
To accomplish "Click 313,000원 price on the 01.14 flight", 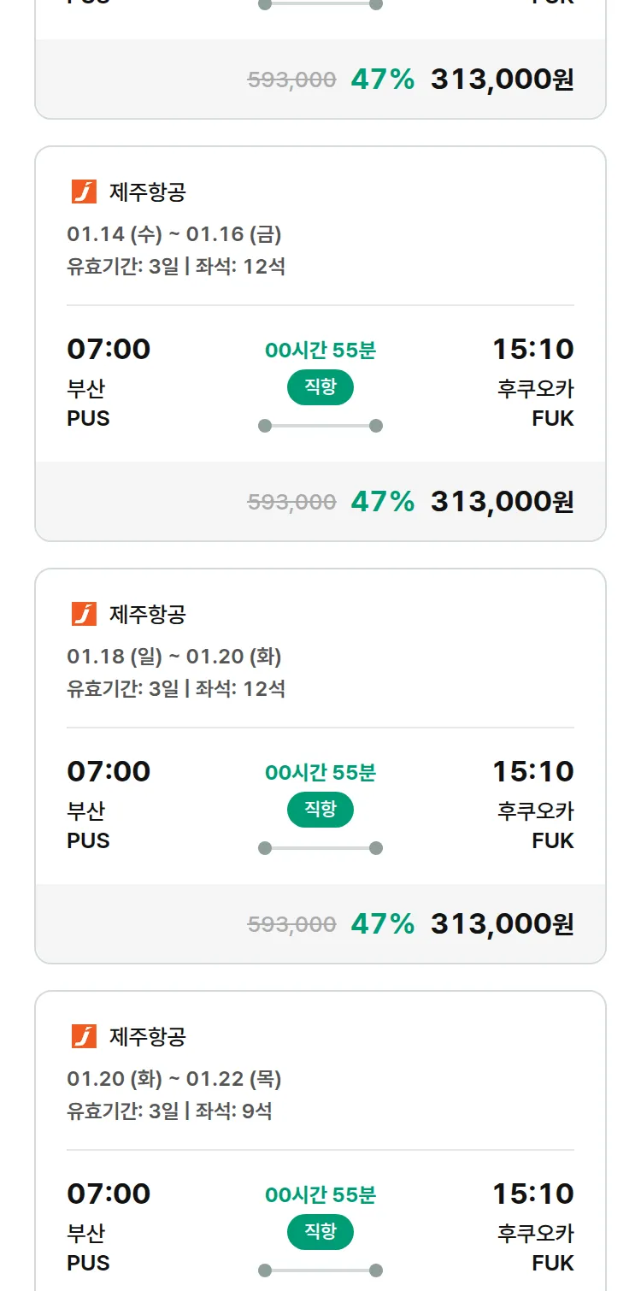I will click(502, 501).
